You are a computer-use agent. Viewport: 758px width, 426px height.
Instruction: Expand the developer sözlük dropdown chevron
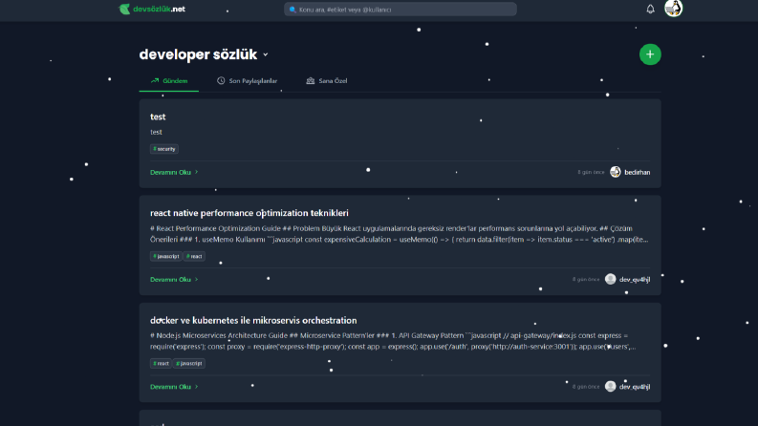(x=266, y=55)
